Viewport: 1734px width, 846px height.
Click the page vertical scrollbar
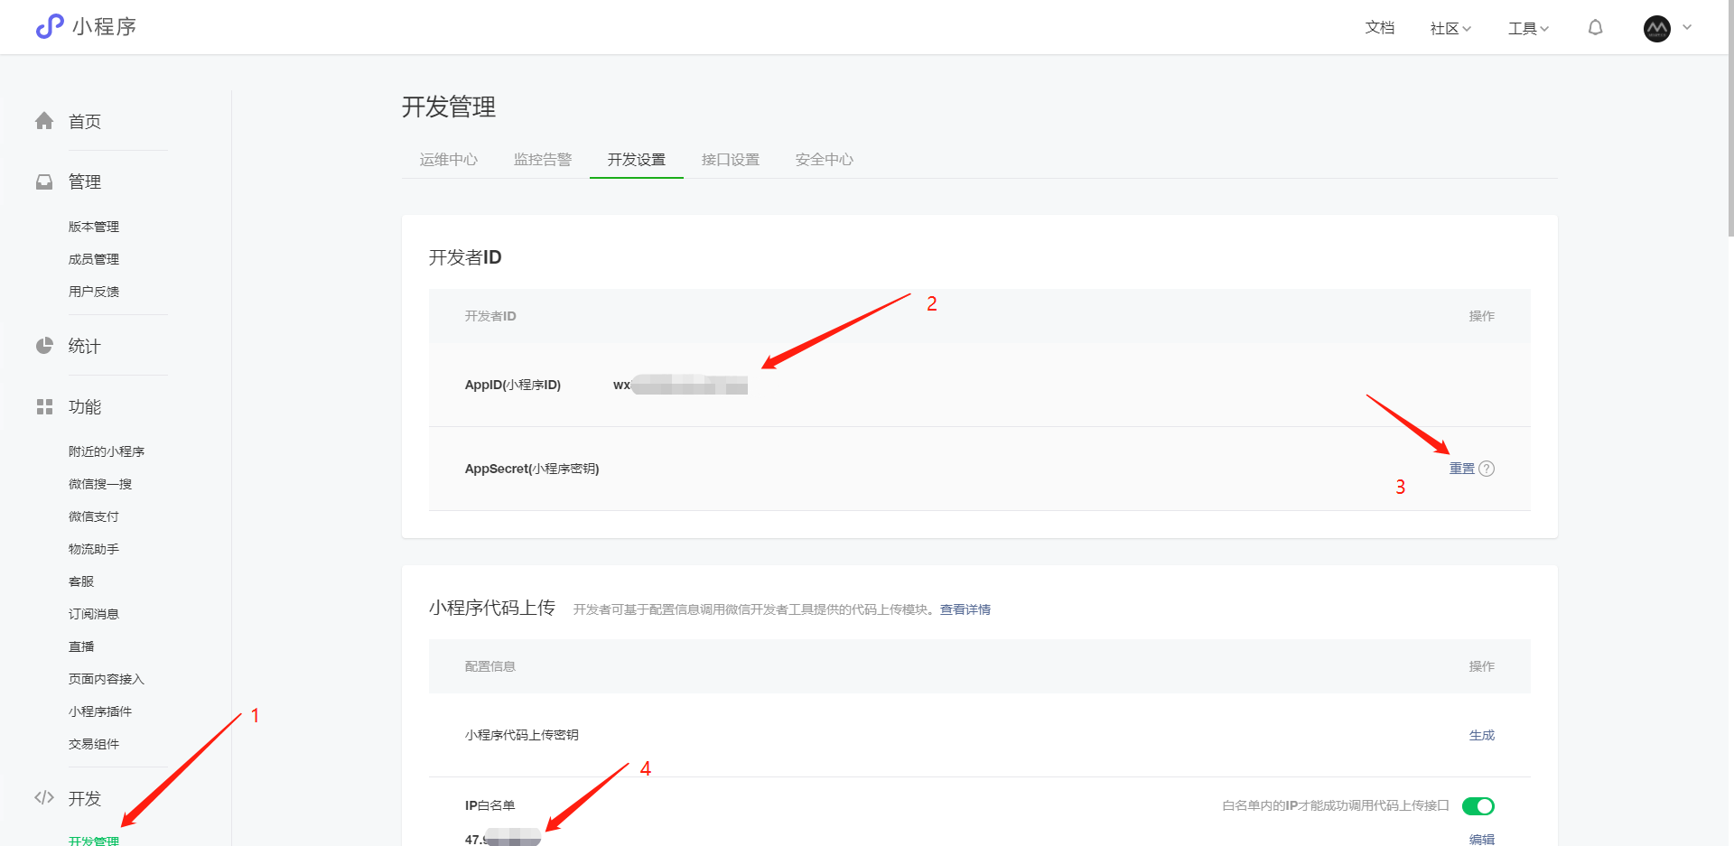point(1729,117)
